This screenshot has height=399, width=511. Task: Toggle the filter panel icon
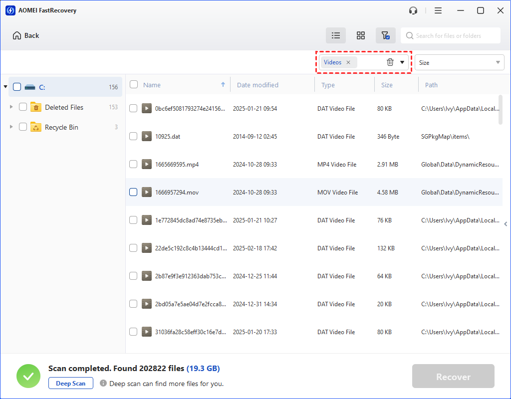click(385, 35)
